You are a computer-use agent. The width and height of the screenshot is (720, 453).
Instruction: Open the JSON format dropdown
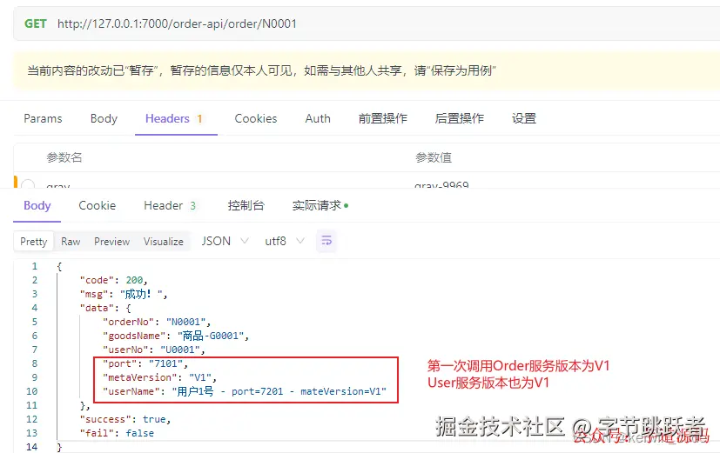(x=225, y=241)
